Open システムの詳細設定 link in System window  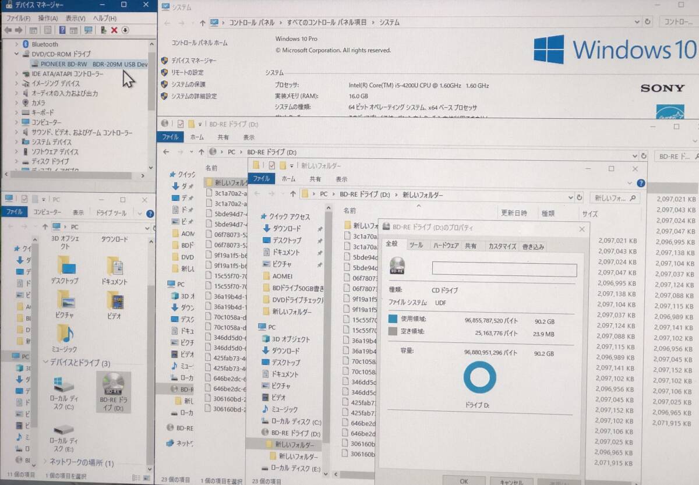pyautogui.click(x=193, y=96)
